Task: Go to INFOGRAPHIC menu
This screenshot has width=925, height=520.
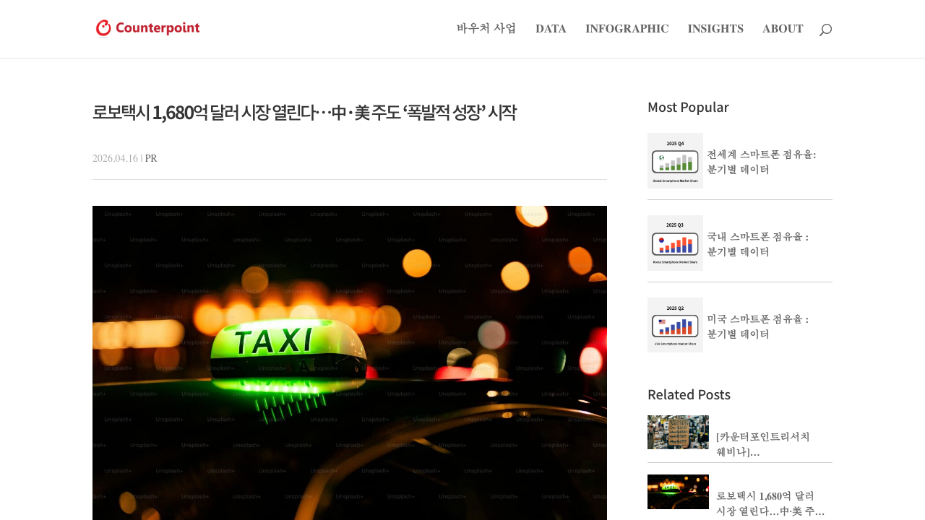Action: 627,29
